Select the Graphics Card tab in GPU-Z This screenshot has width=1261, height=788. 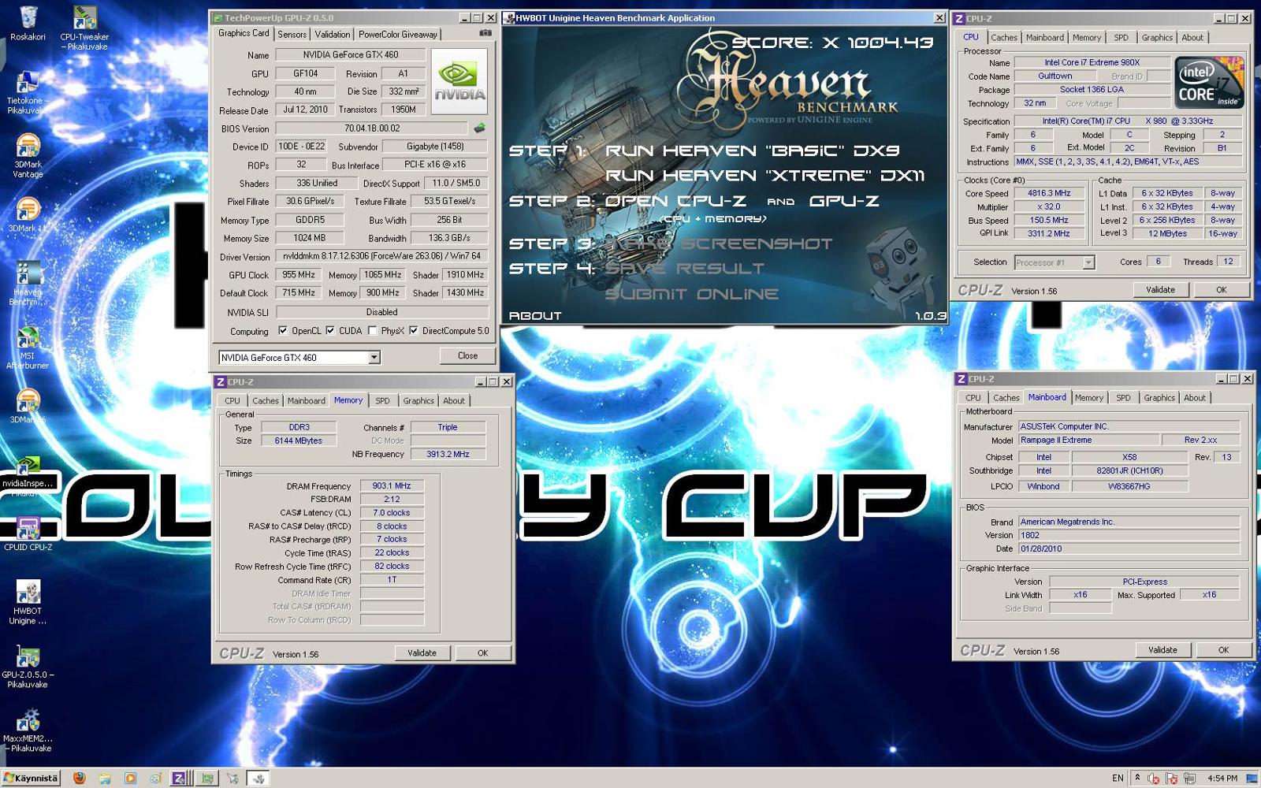tap(244, 33)
